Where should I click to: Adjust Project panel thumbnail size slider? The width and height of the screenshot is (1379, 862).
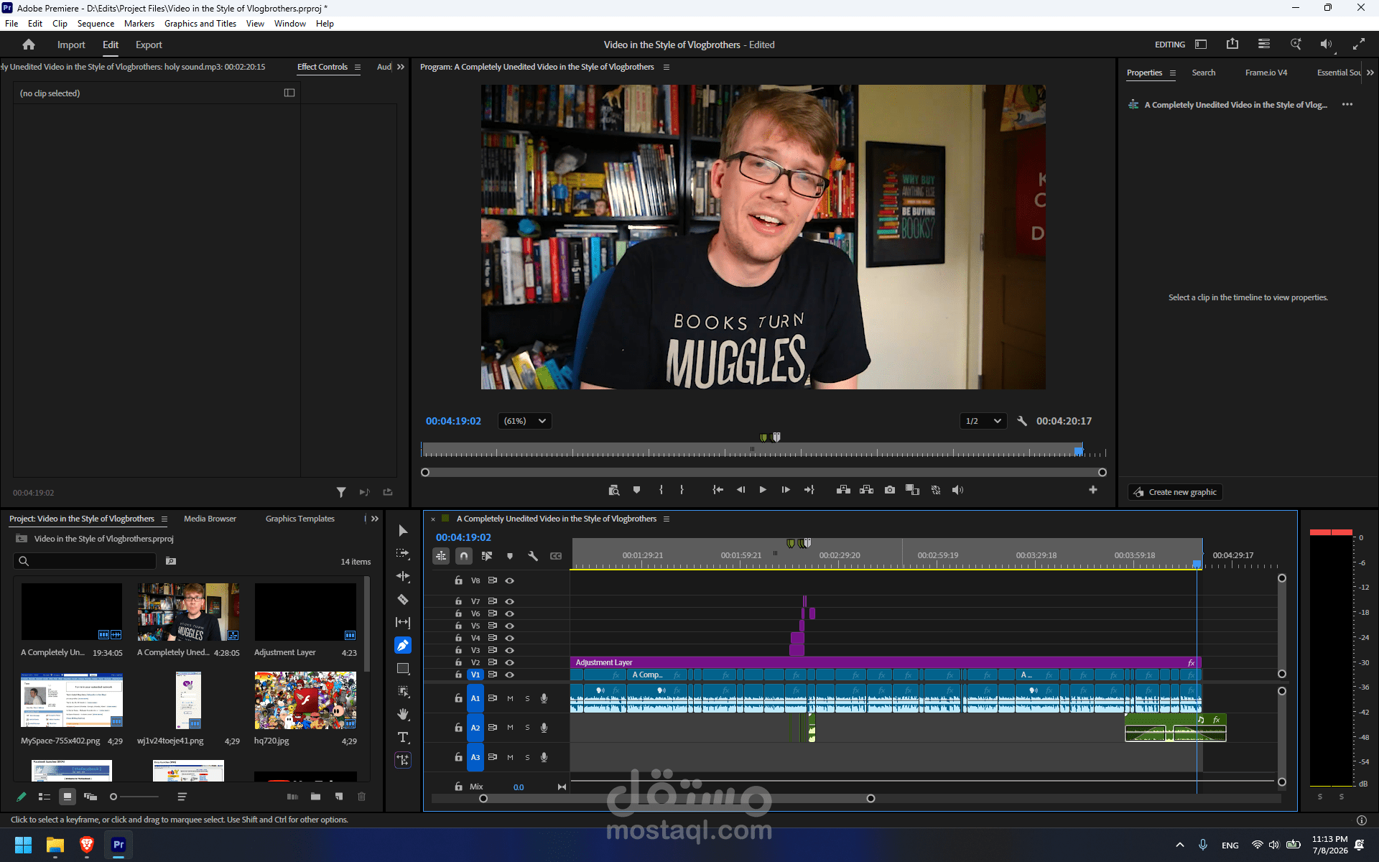click(113, 797)
